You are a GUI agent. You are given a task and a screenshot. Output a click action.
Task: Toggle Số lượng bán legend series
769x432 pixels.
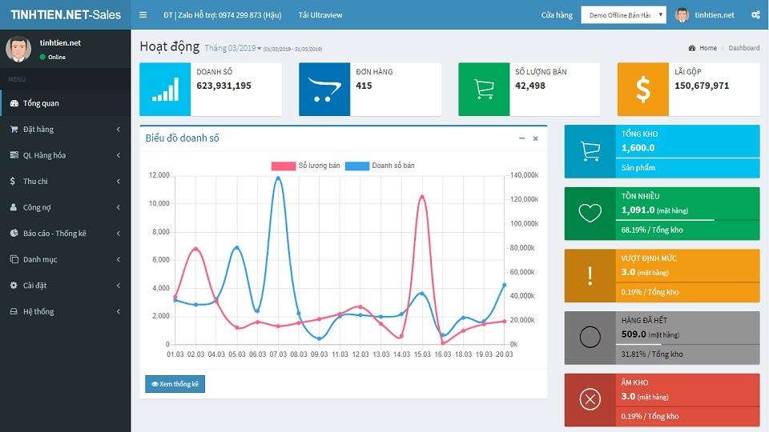click(305, 166)
